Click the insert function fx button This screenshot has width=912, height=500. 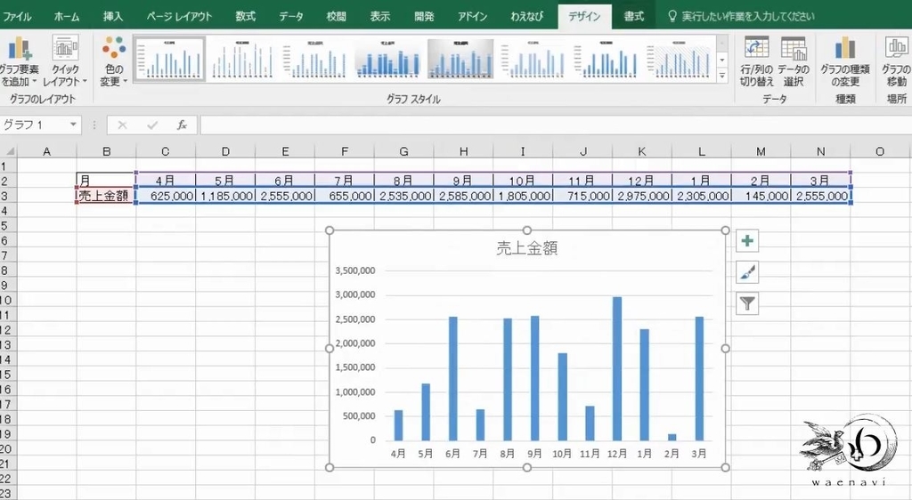coord(182,125)
